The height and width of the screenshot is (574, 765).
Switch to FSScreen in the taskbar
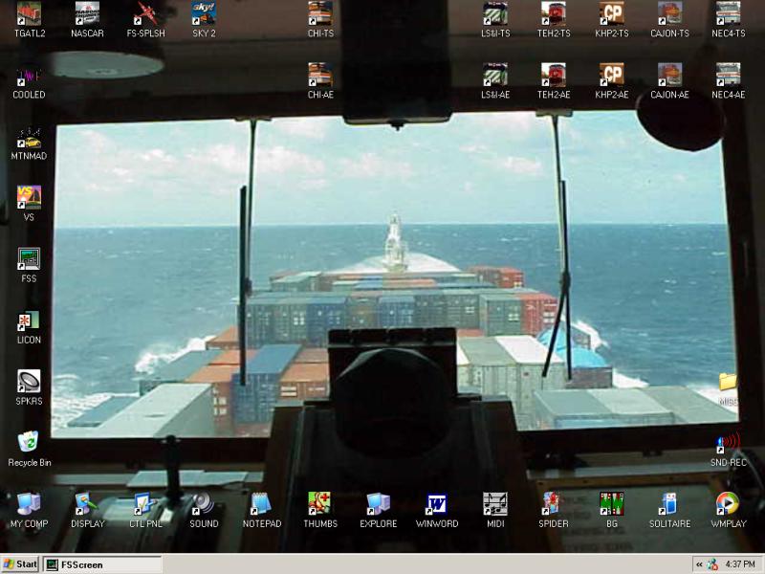point(102,564)
